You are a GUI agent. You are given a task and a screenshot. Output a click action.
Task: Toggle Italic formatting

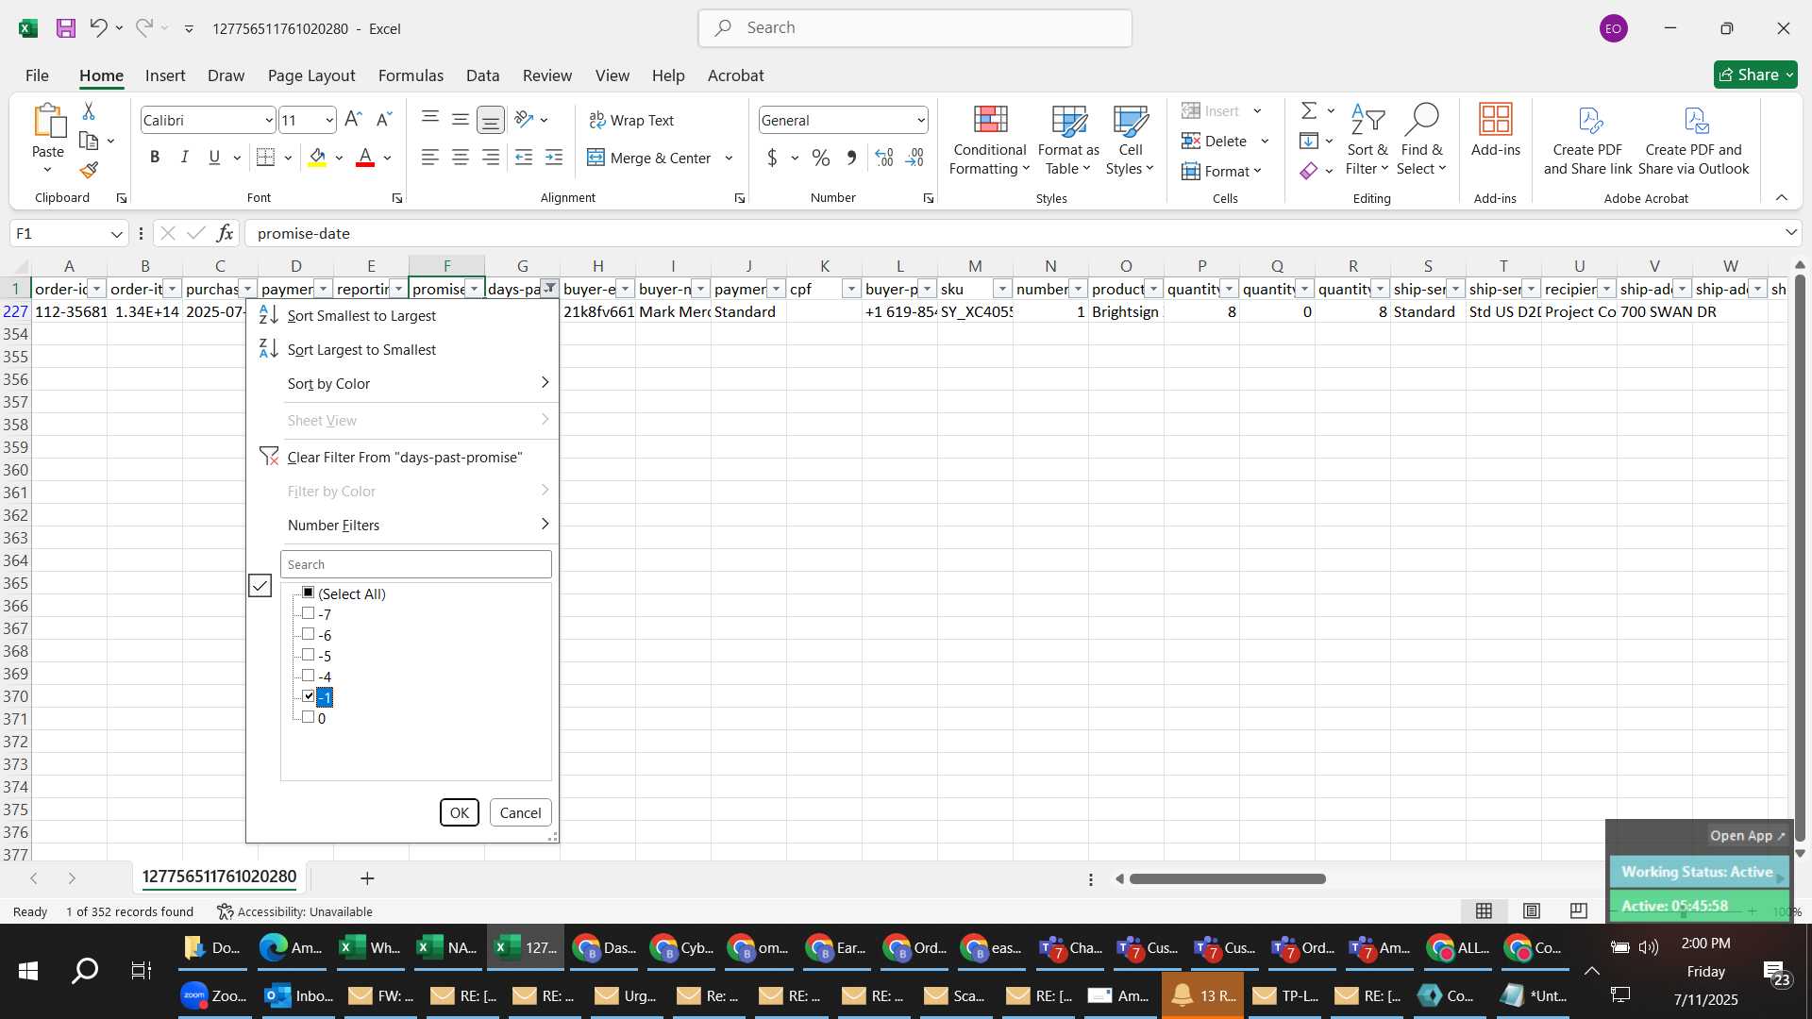(x=185, y=158)
